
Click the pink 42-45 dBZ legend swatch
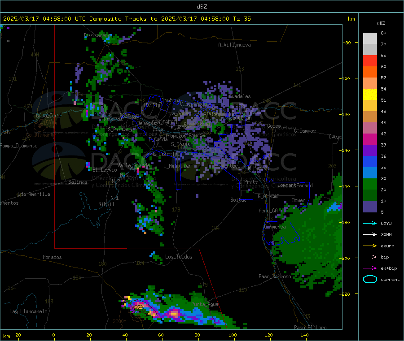pyautogui.click(x=370, y=128)
